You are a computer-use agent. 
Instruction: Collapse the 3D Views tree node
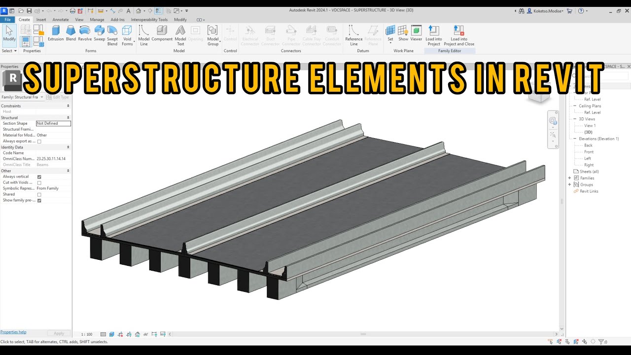tap(575, 119)
